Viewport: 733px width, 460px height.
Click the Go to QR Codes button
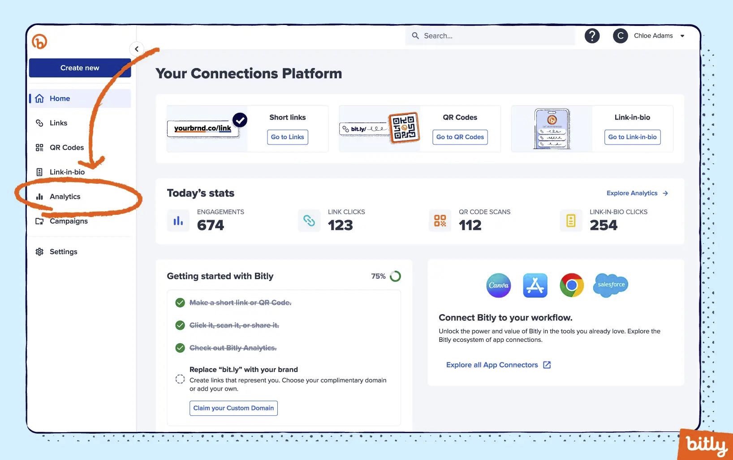[x=460, y=137]
